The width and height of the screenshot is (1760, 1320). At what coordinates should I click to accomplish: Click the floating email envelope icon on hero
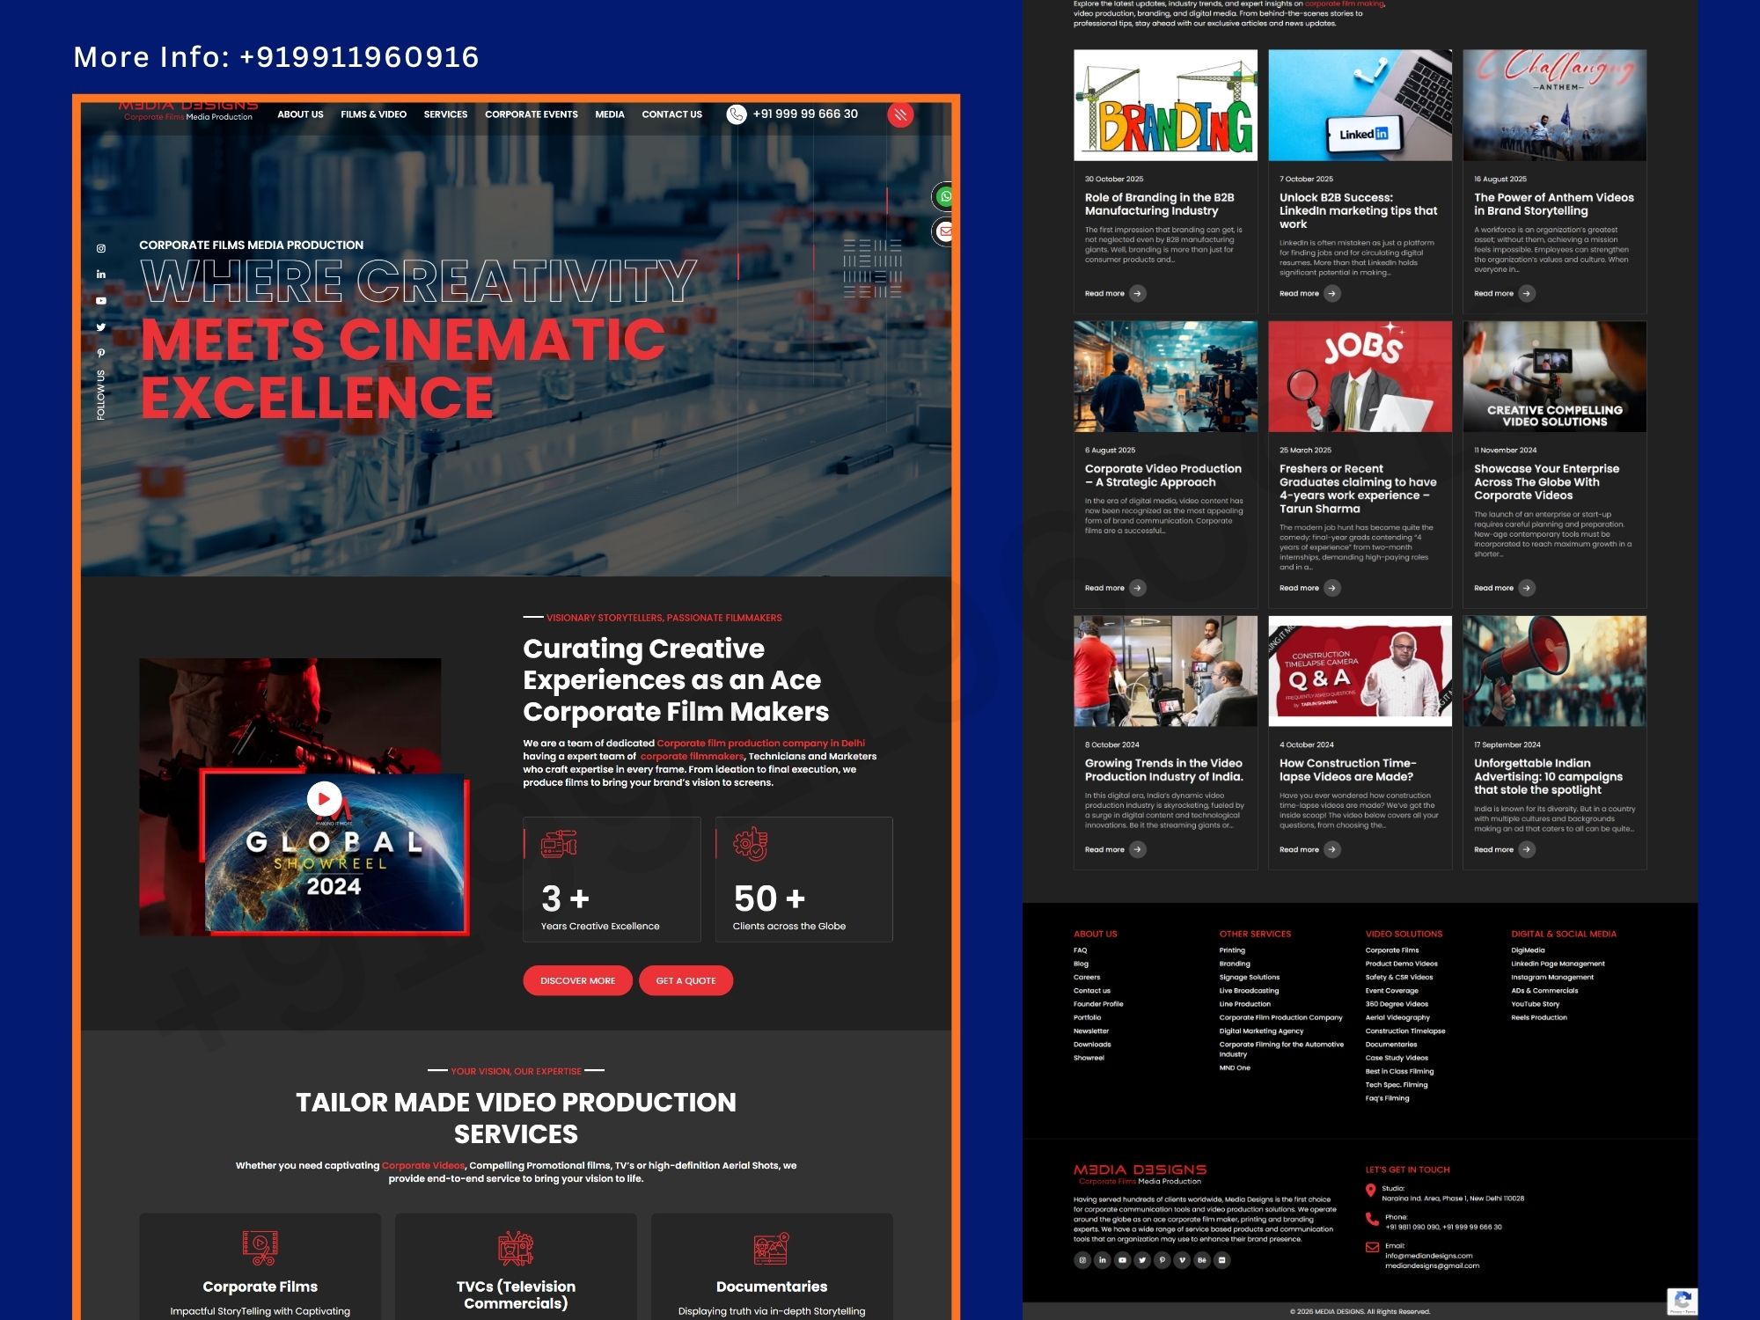[x=944, y=231]
